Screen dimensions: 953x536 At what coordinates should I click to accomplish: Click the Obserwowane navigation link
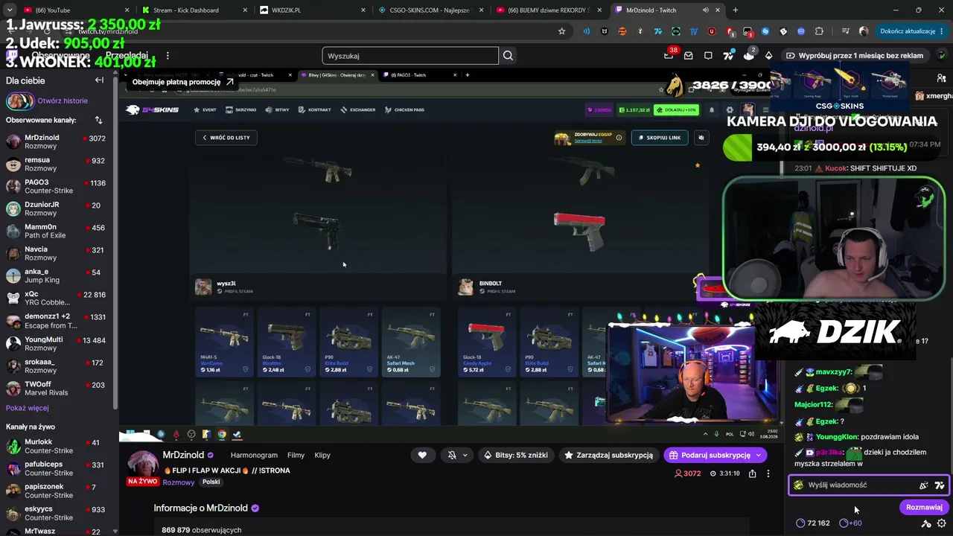pos(61,56)
